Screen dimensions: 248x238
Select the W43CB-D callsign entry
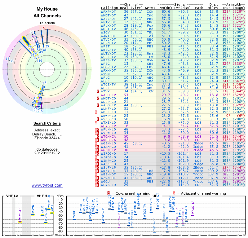(x=108, y=164)
